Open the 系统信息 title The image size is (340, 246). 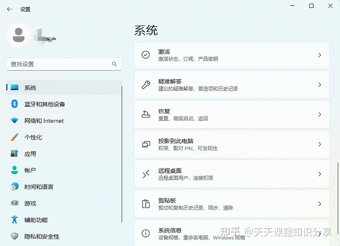(x=170, y=230)
